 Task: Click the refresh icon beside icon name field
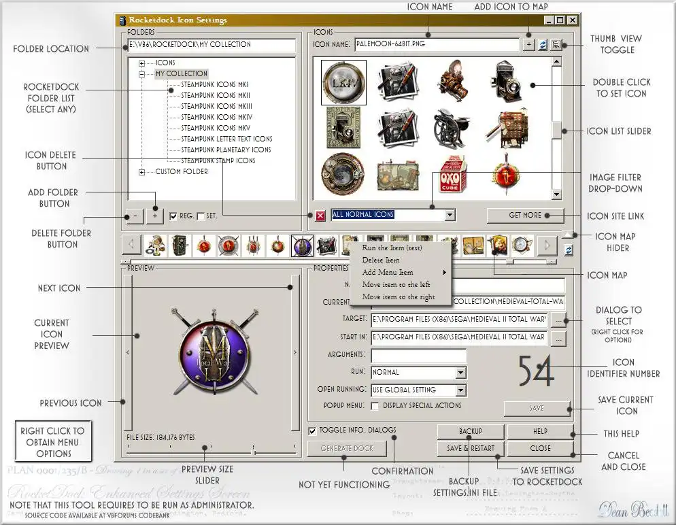click(x=543, y=44)
